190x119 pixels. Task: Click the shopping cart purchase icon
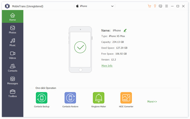coord(149,6)
